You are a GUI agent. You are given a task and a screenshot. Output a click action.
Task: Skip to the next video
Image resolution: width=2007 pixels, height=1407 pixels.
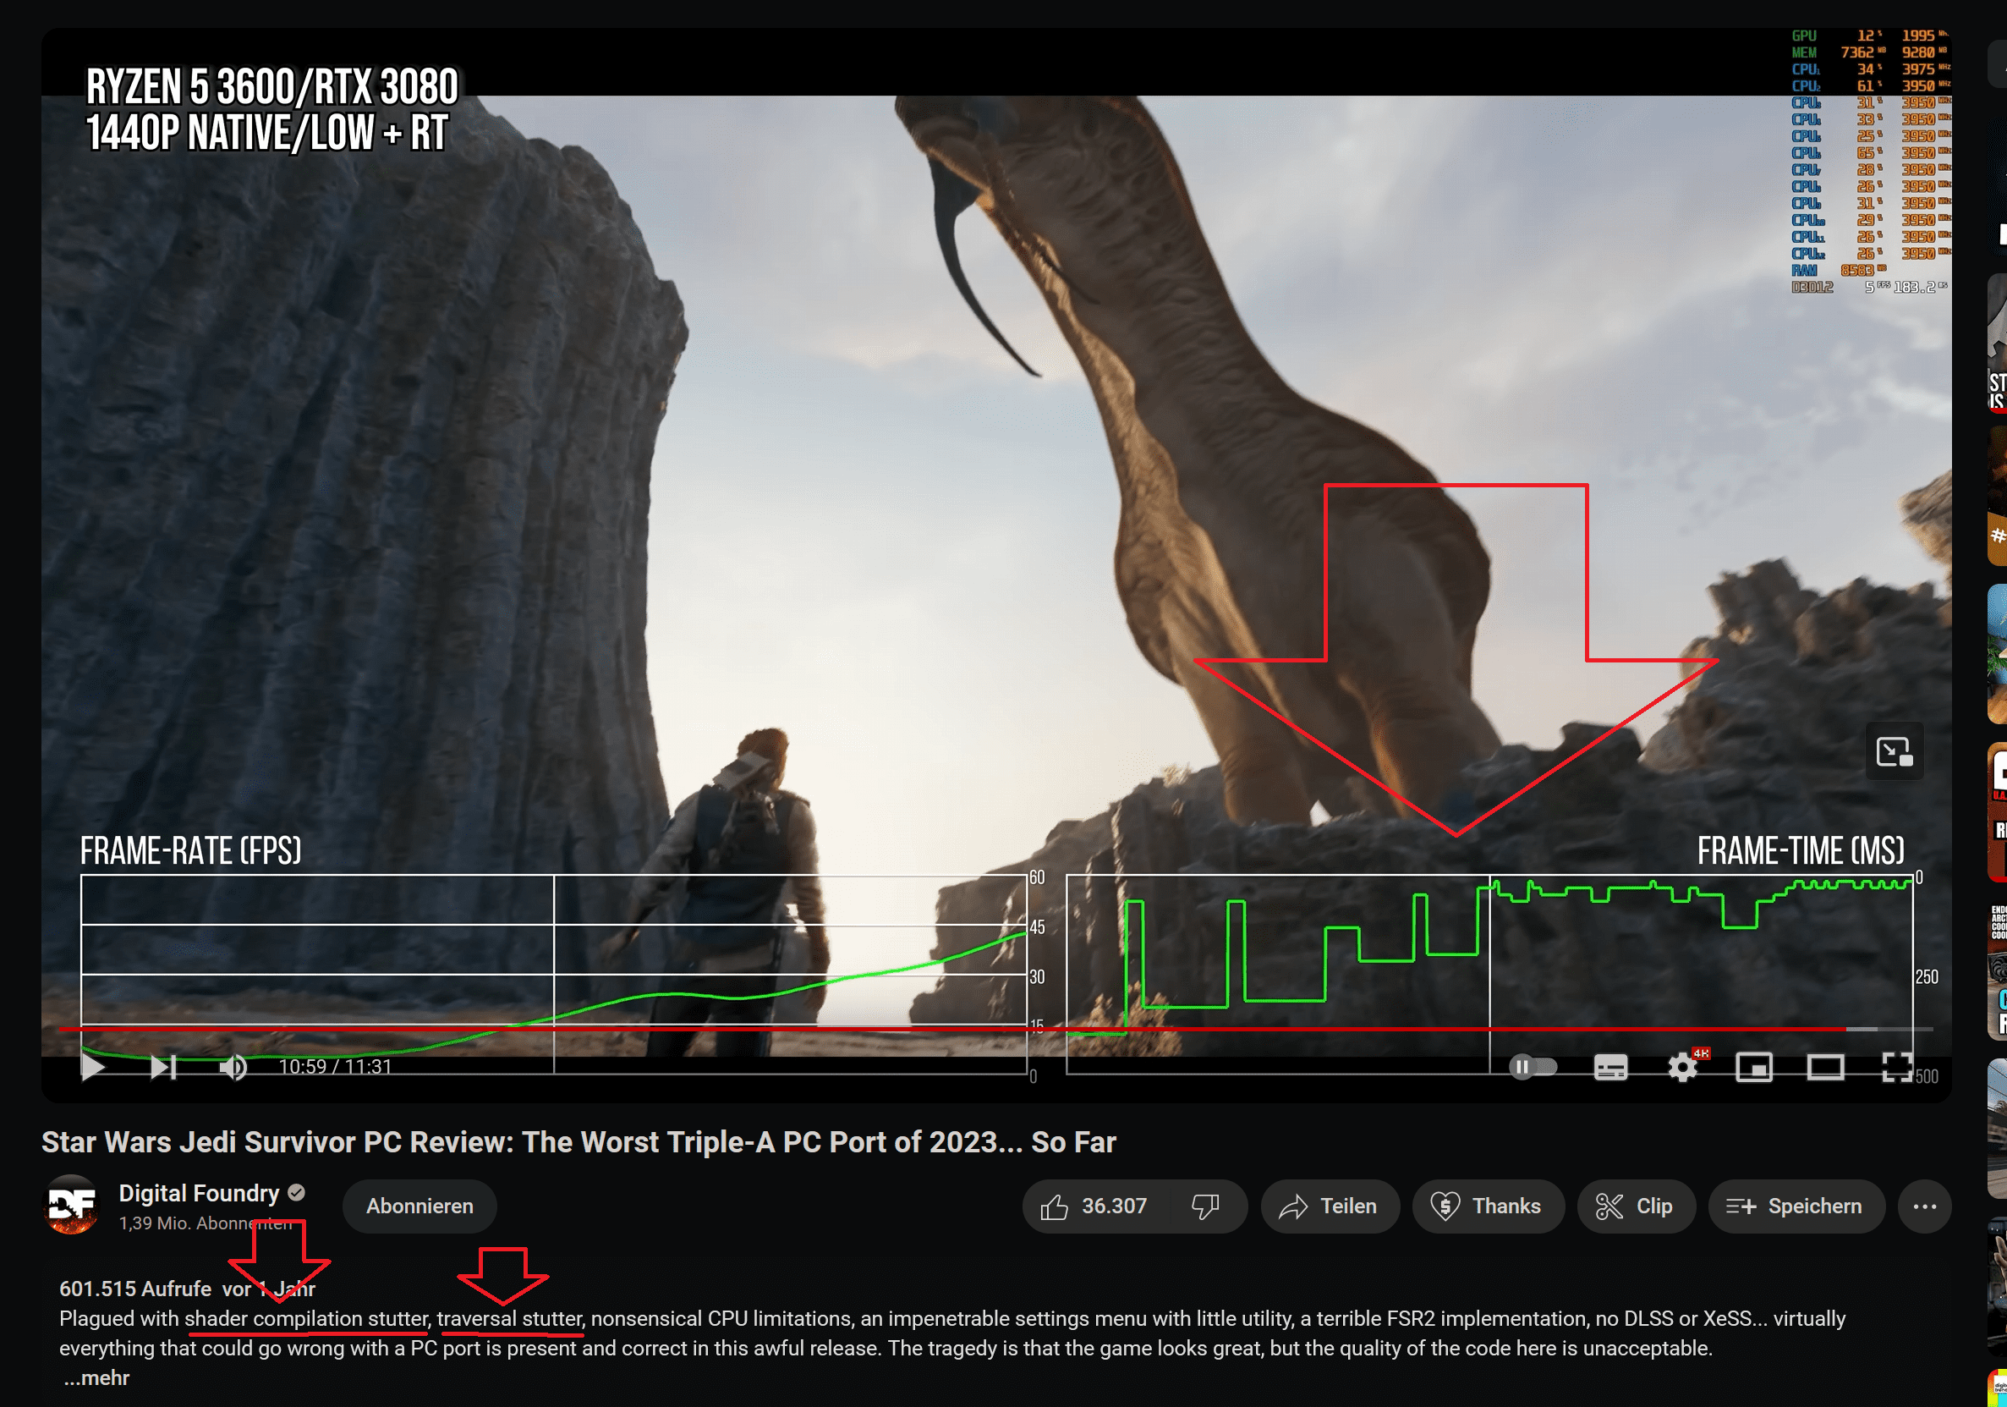pyautogui.click(x=163, y=1067)
